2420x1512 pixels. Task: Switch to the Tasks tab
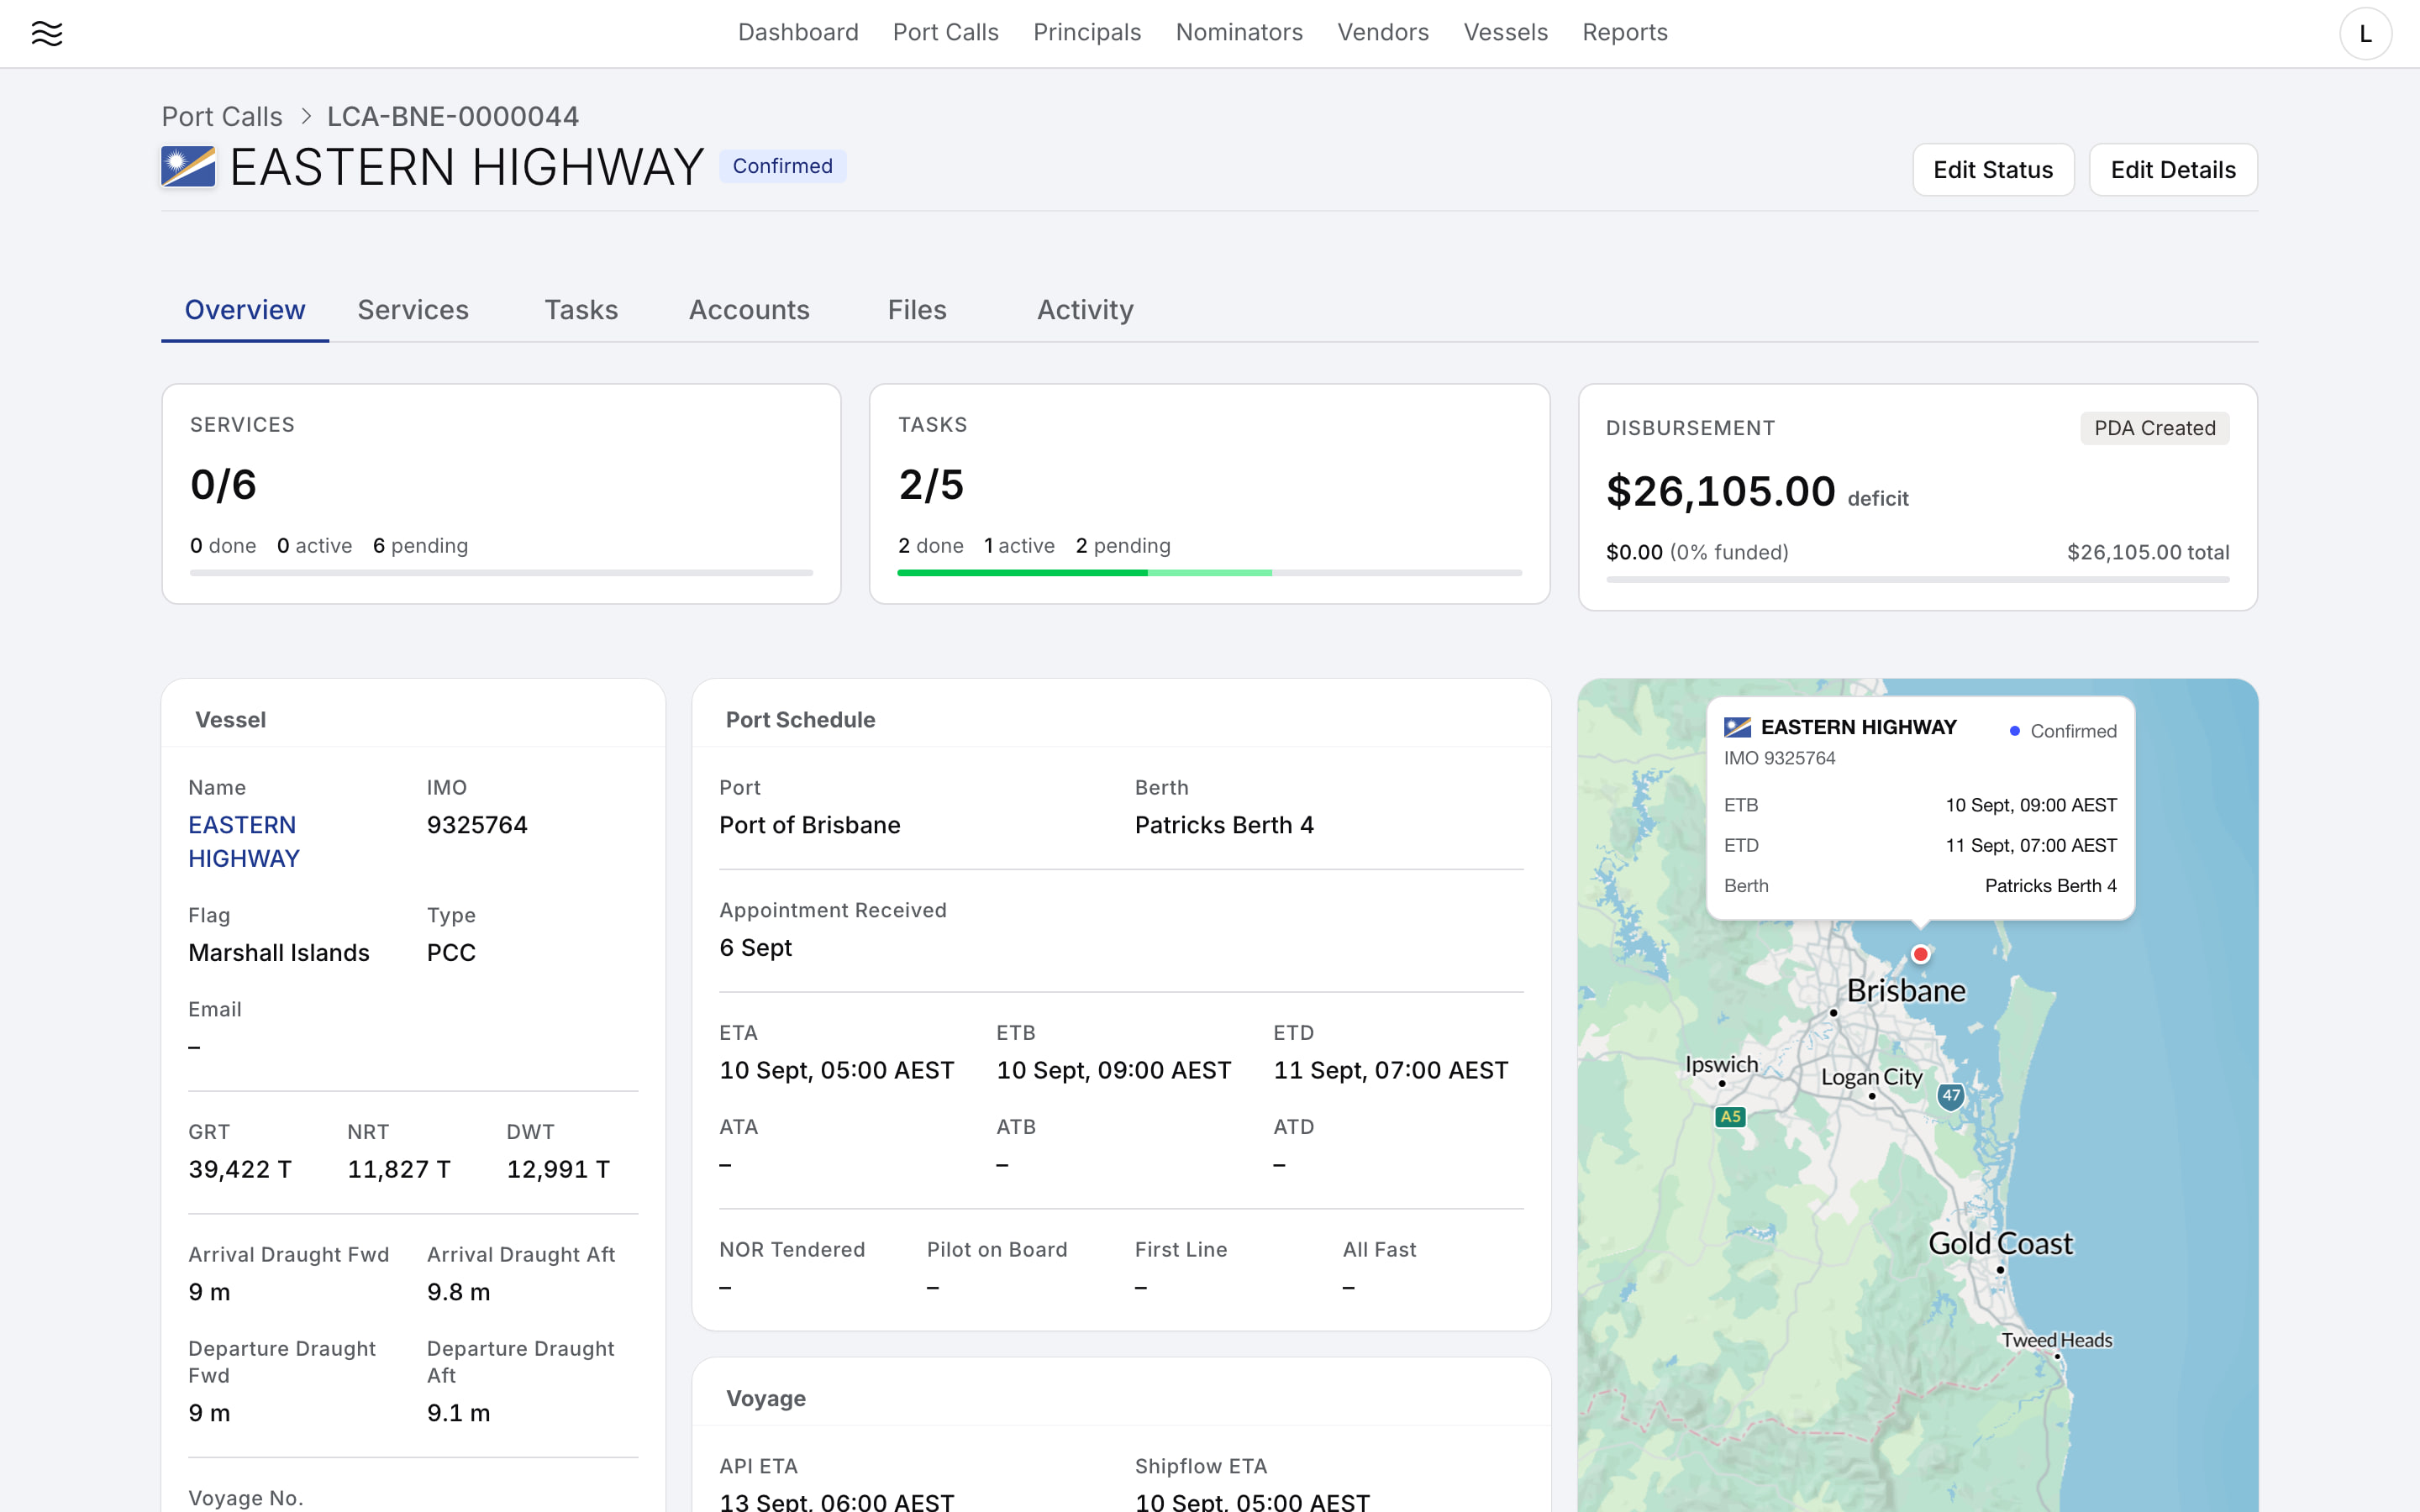coord(581,310)
